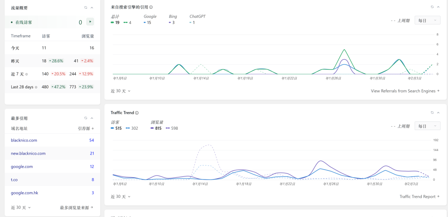This screenshot has height=217, width=448.
Task: Show info icon for Last 28 days
Action: tap(36, 87)
